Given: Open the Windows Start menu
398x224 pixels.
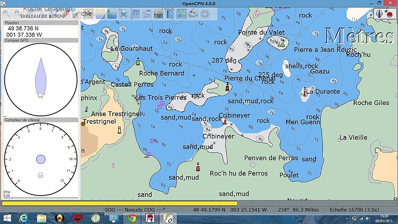Looking at the screenshot, I should pyautogui.click(x=7, y=218).
